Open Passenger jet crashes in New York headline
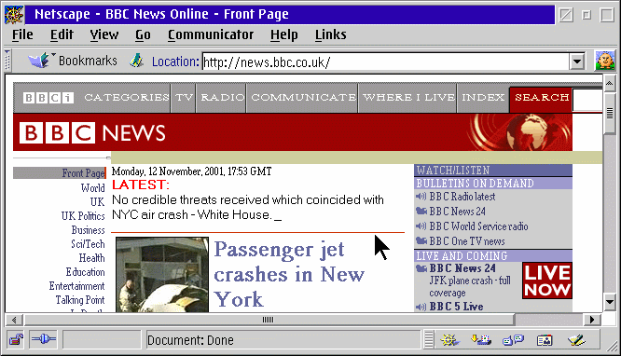The width and height of the screenshot is (621, 356). point(289,274)
